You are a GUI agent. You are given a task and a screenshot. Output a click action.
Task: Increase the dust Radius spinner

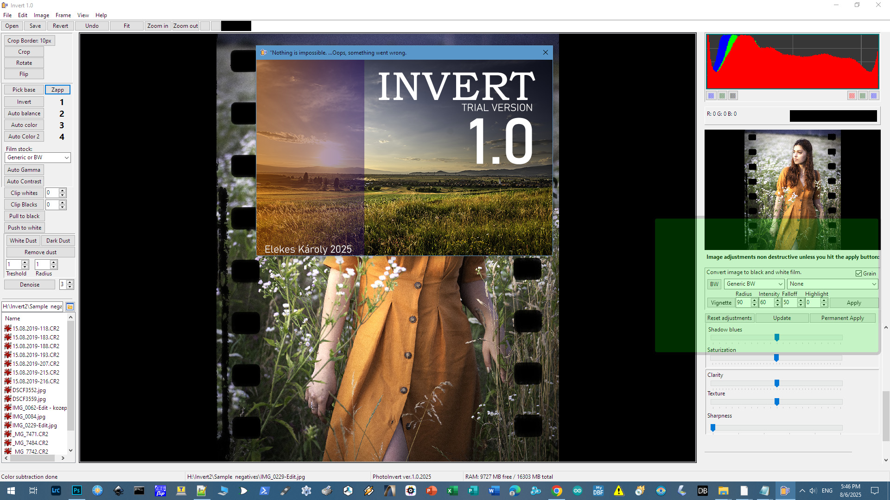54,262
